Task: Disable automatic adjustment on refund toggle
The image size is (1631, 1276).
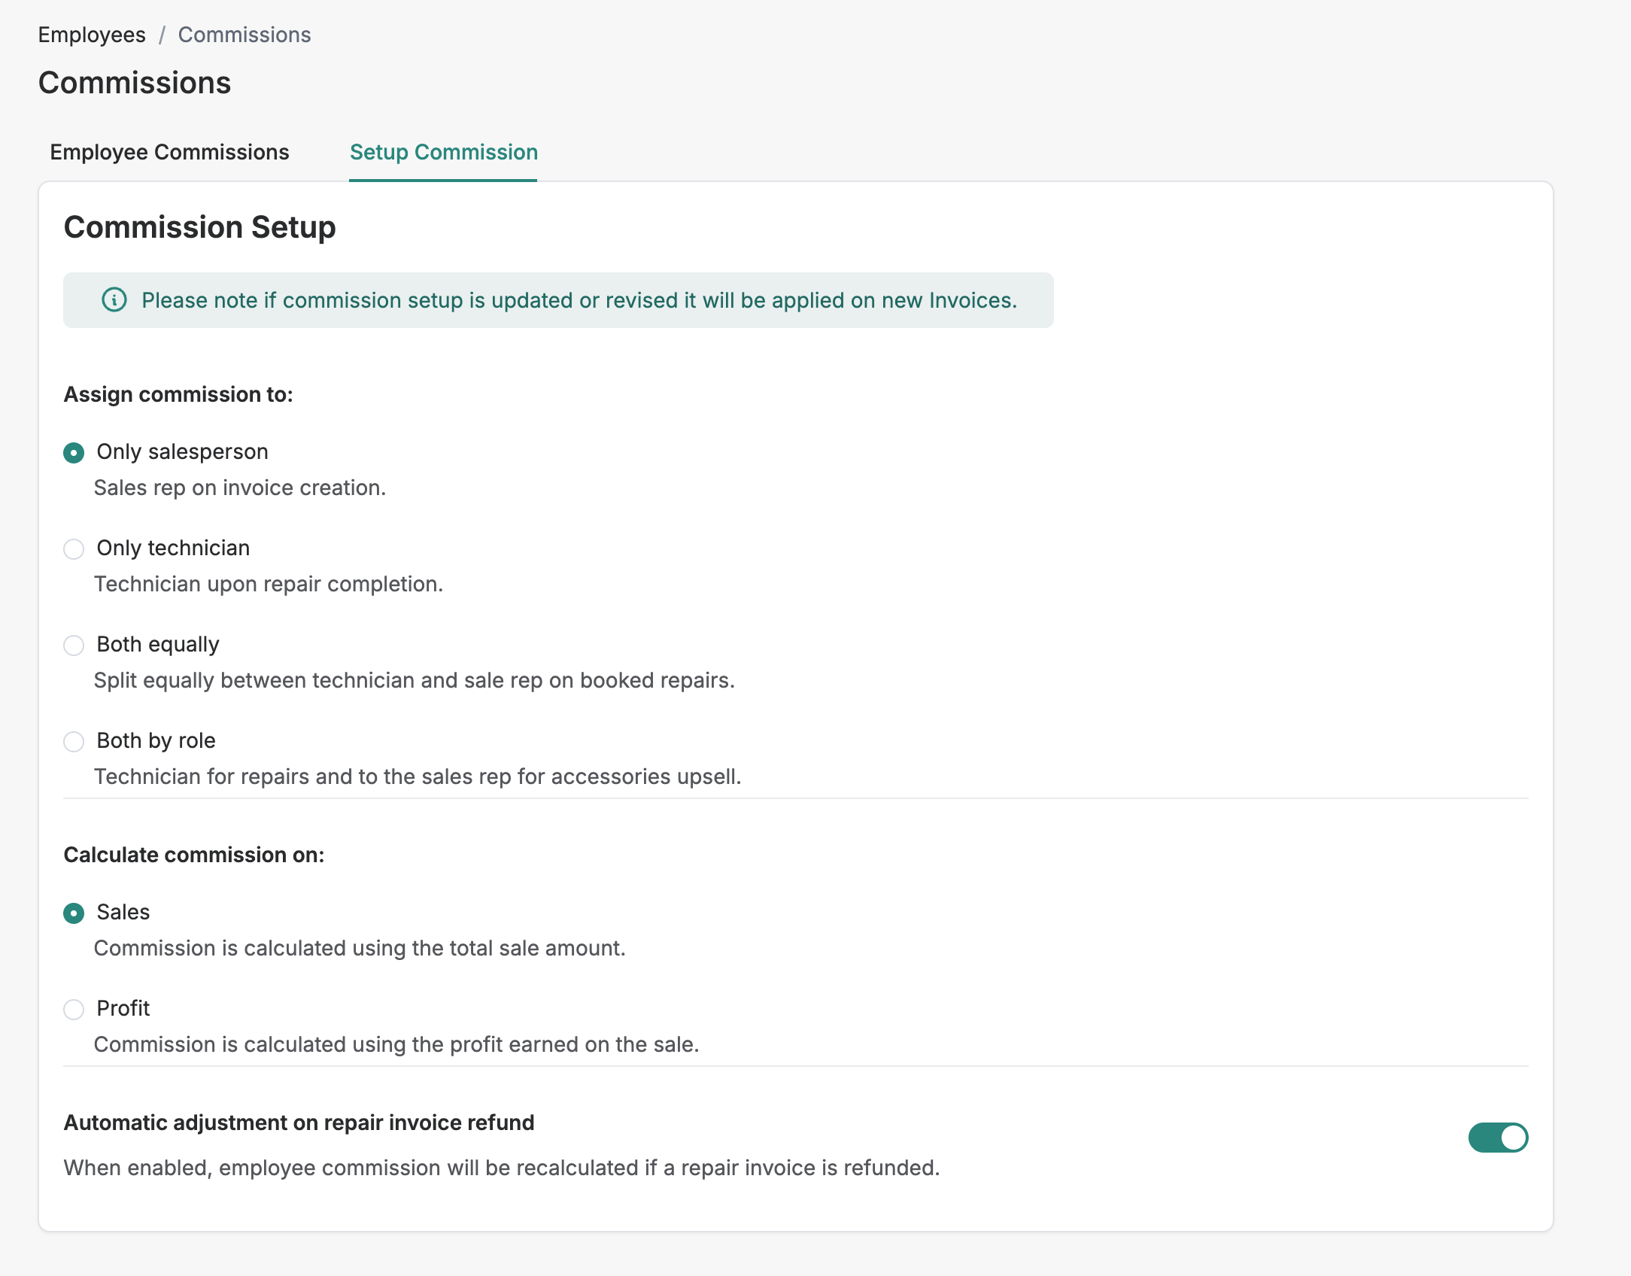Action: tap(1498, 1138)
